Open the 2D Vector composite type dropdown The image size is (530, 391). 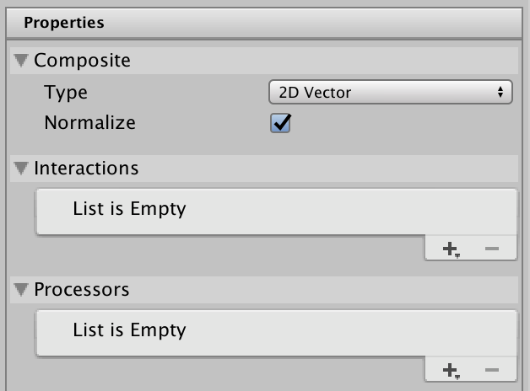[x=390, y=92]
